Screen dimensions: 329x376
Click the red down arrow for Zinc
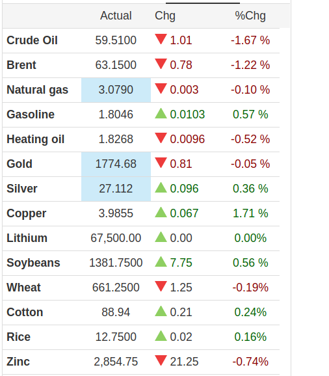(x=161, y=360)
